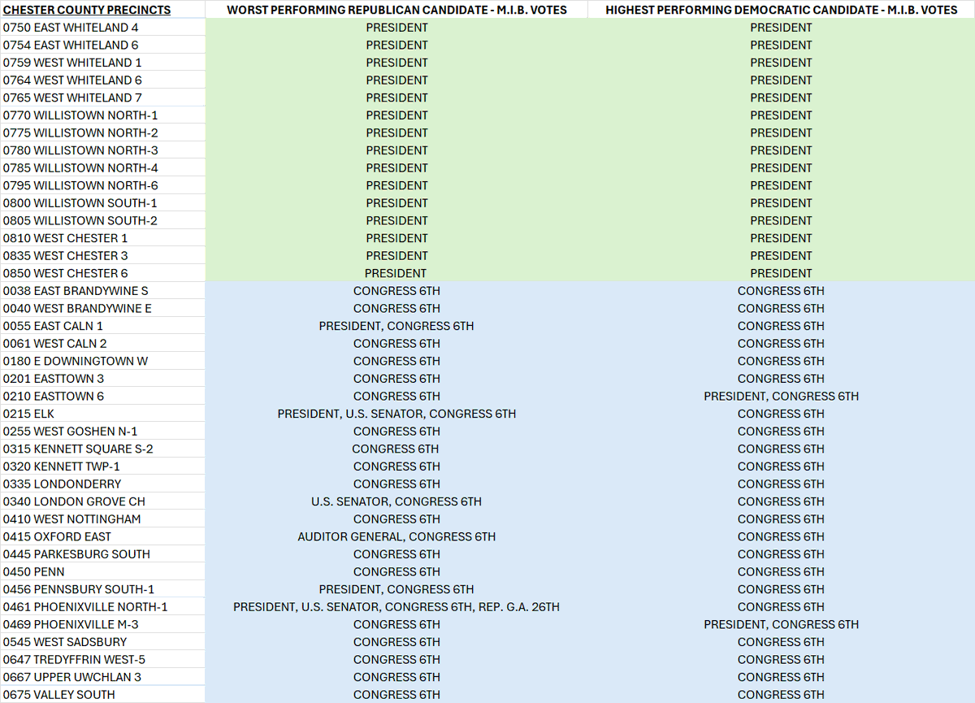This screenshot has height=703, width=975.
Task: Select Democratic column PRESIDENT cell for West Chester 6
Action: [x=781, y=273]
